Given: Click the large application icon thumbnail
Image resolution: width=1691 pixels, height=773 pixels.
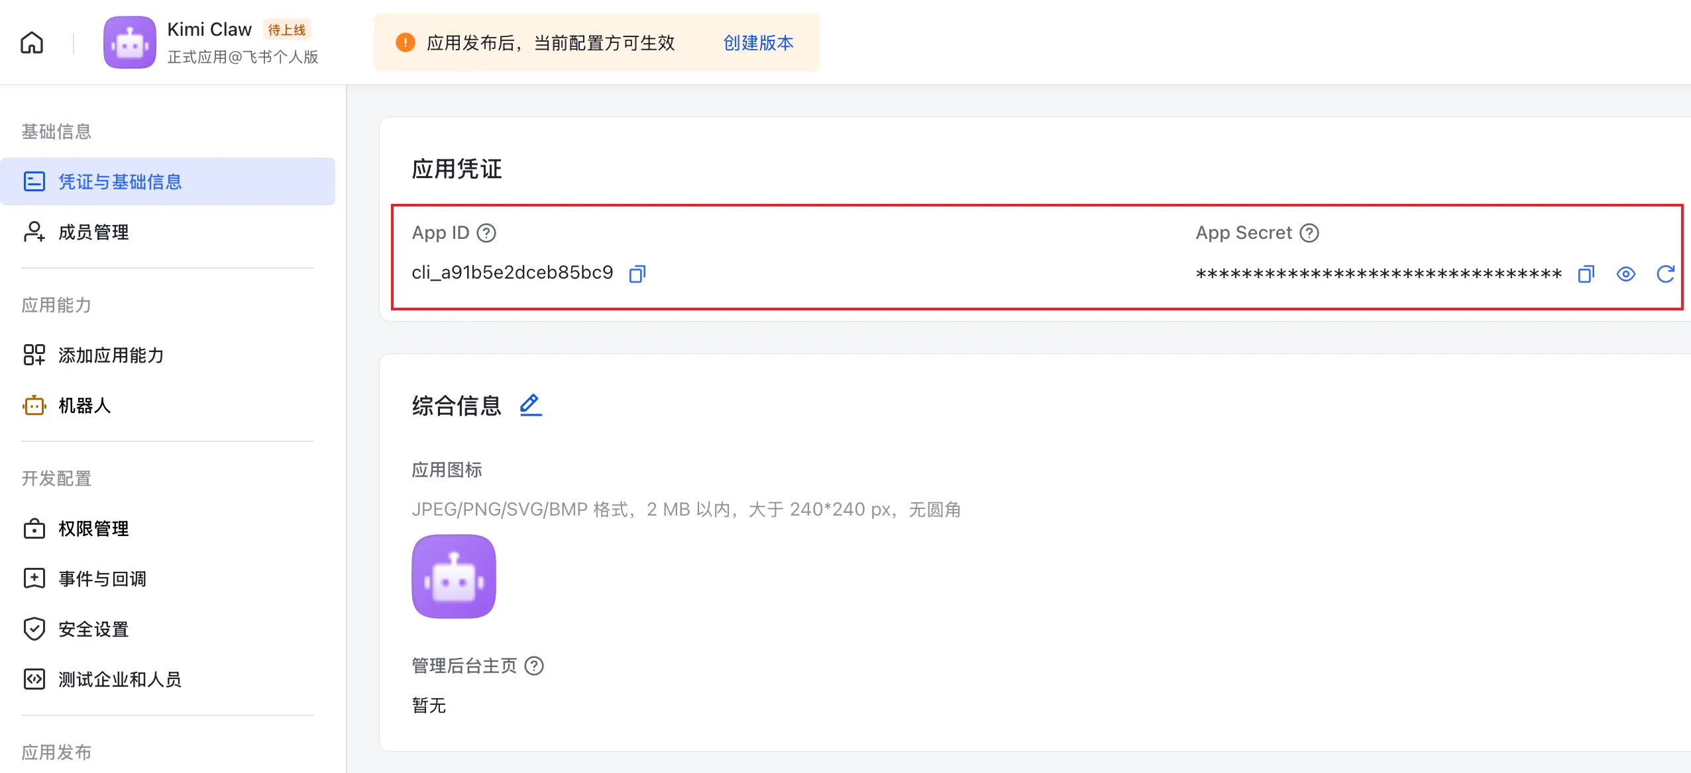Looking at the screenshot, I should click(454, 576).
